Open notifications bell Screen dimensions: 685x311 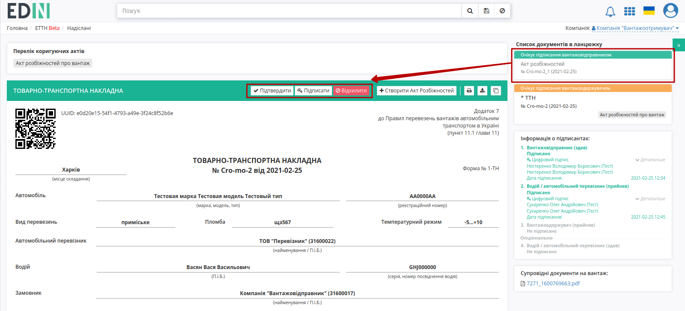point(610,12)
